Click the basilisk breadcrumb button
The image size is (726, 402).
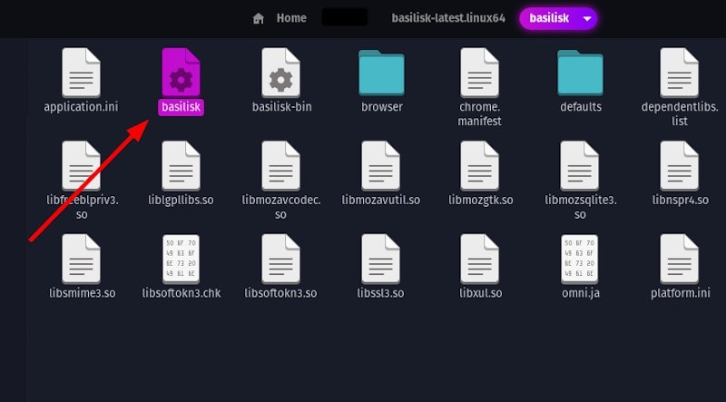pos(549,18)
